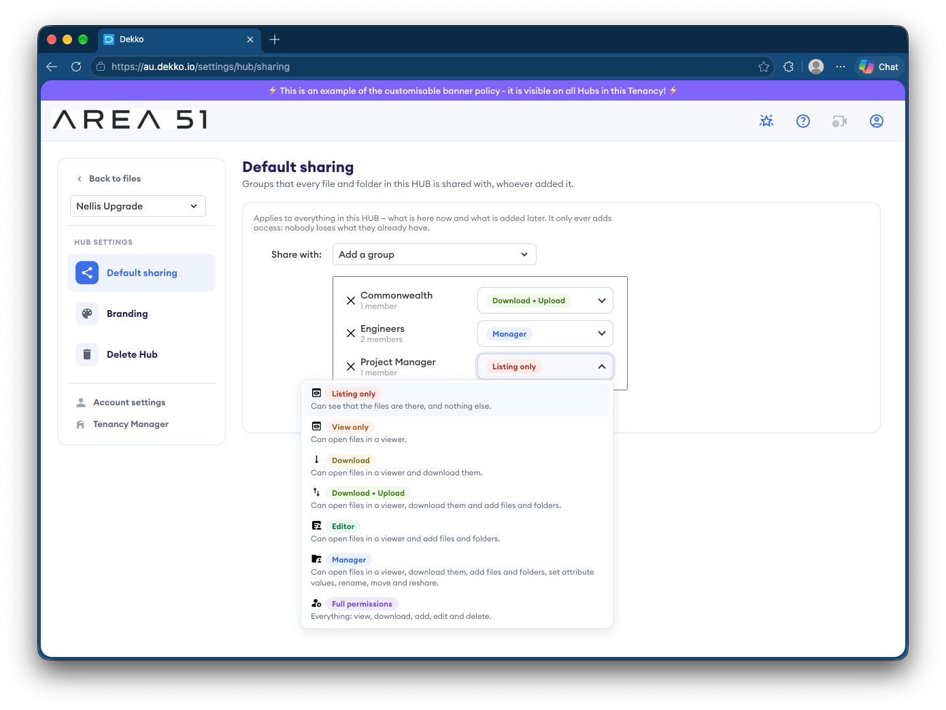Open the help question mark icon

(803, 121)
